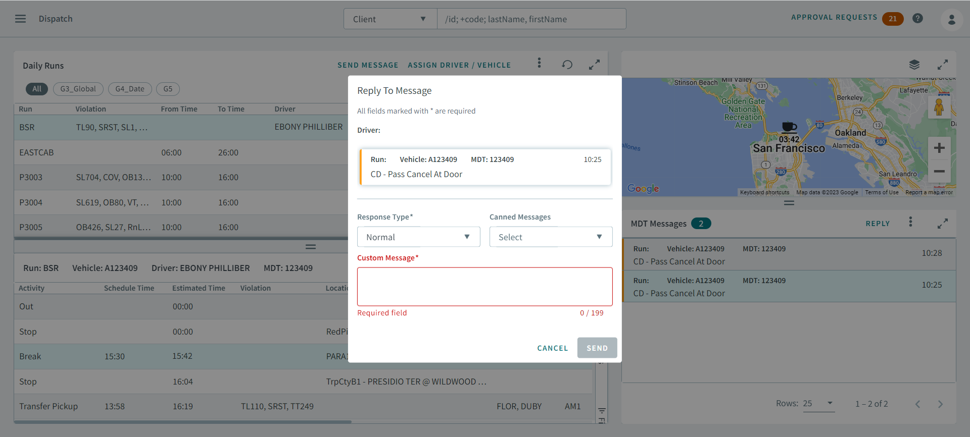Open Terms of Use link on map

pos(882,192)
